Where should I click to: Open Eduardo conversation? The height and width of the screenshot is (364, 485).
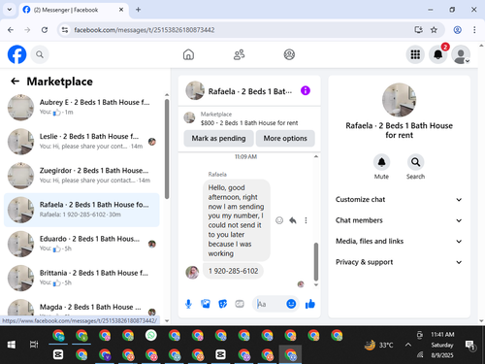[x=81, y=244]
